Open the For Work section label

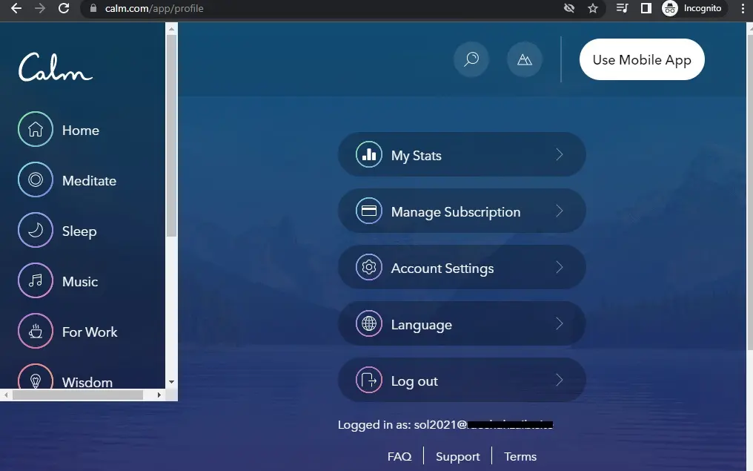pos(90,332)
